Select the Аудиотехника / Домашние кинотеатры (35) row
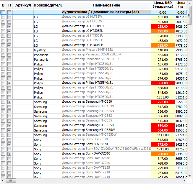Screen dimensions: 193x184 [94, 12]
